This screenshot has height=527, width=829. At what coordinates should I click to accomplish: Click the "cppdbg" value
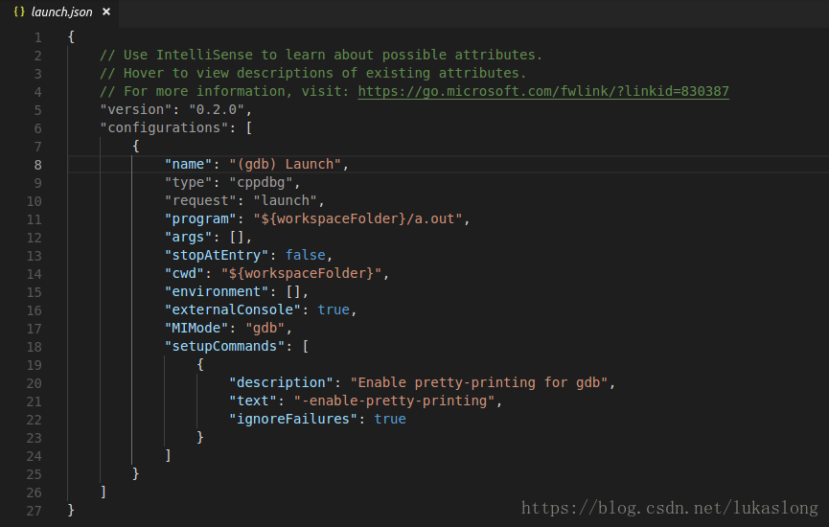click(262, 182)
